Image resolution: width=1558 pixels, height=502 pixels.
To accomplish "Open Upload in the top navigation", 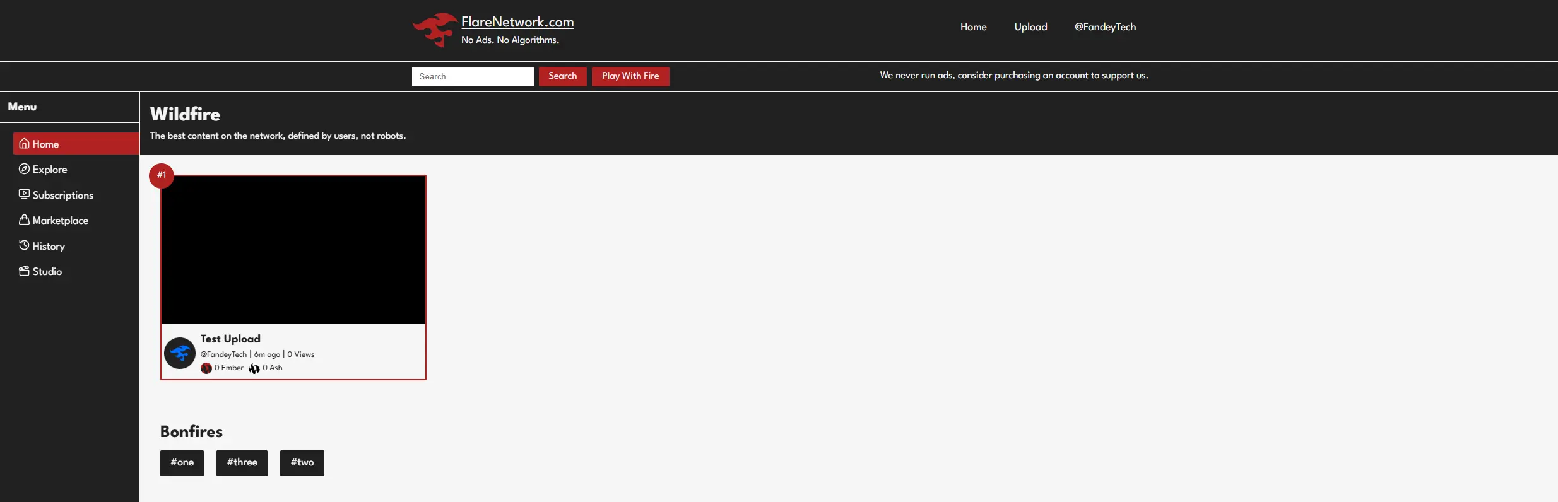I will point(1030,27).
